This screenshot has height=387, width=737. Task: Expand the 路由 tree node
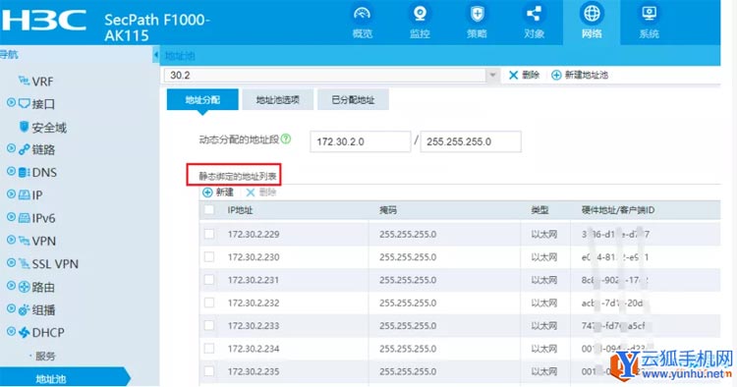tap(11, 286)
